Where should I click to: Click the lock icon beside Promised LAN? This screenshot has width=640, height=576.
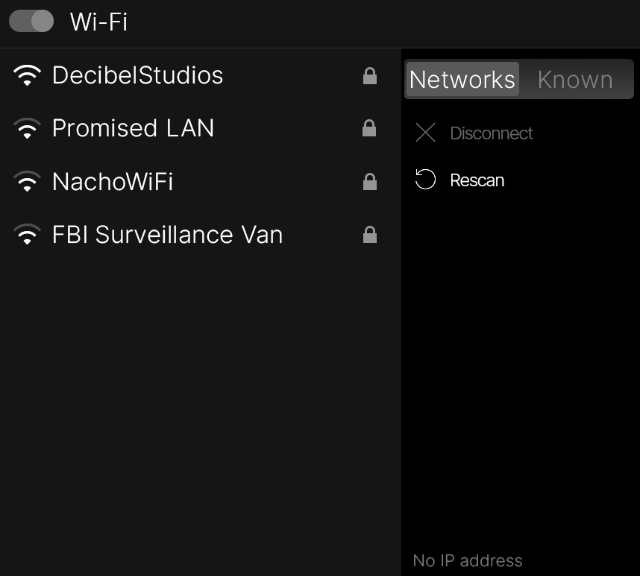pos(369,129)
